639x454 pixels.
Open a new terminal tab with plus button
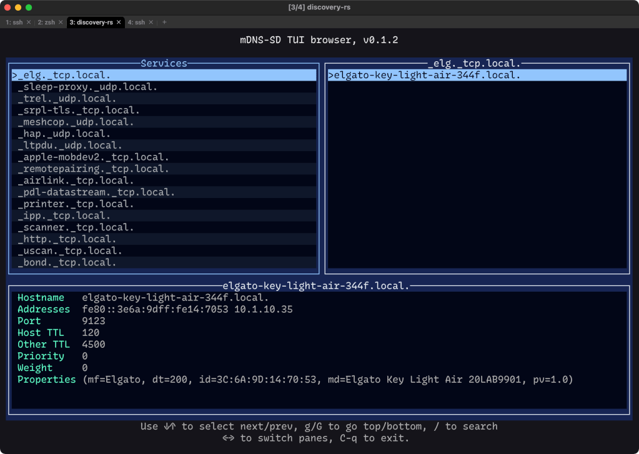tap(165, 22)
